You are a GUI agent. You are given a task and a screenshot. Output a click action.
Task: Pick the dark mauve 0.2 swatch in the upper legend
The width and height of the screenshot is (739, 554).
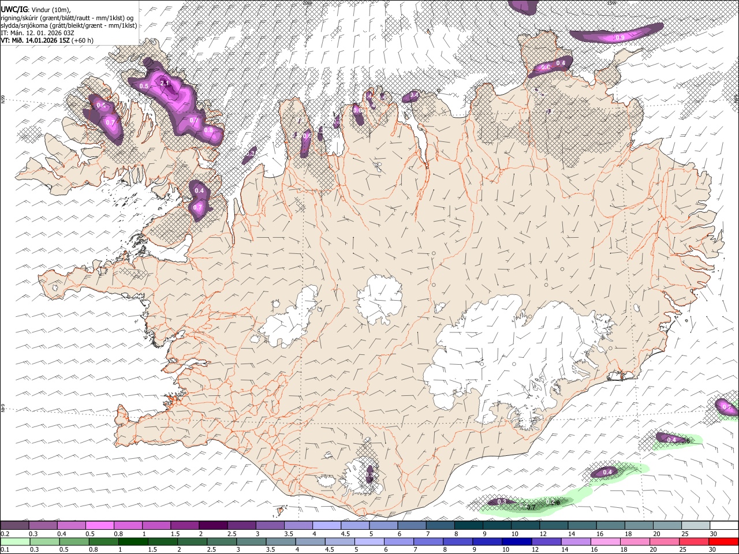coord(14,525)
